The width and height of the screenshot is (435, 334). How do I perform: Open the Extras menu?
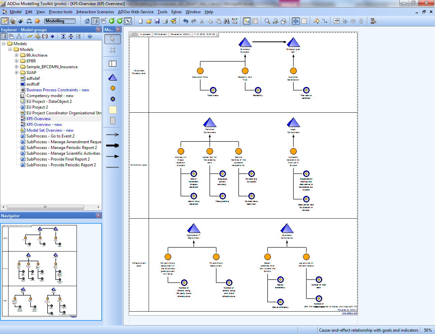click(x=177, y=12)
